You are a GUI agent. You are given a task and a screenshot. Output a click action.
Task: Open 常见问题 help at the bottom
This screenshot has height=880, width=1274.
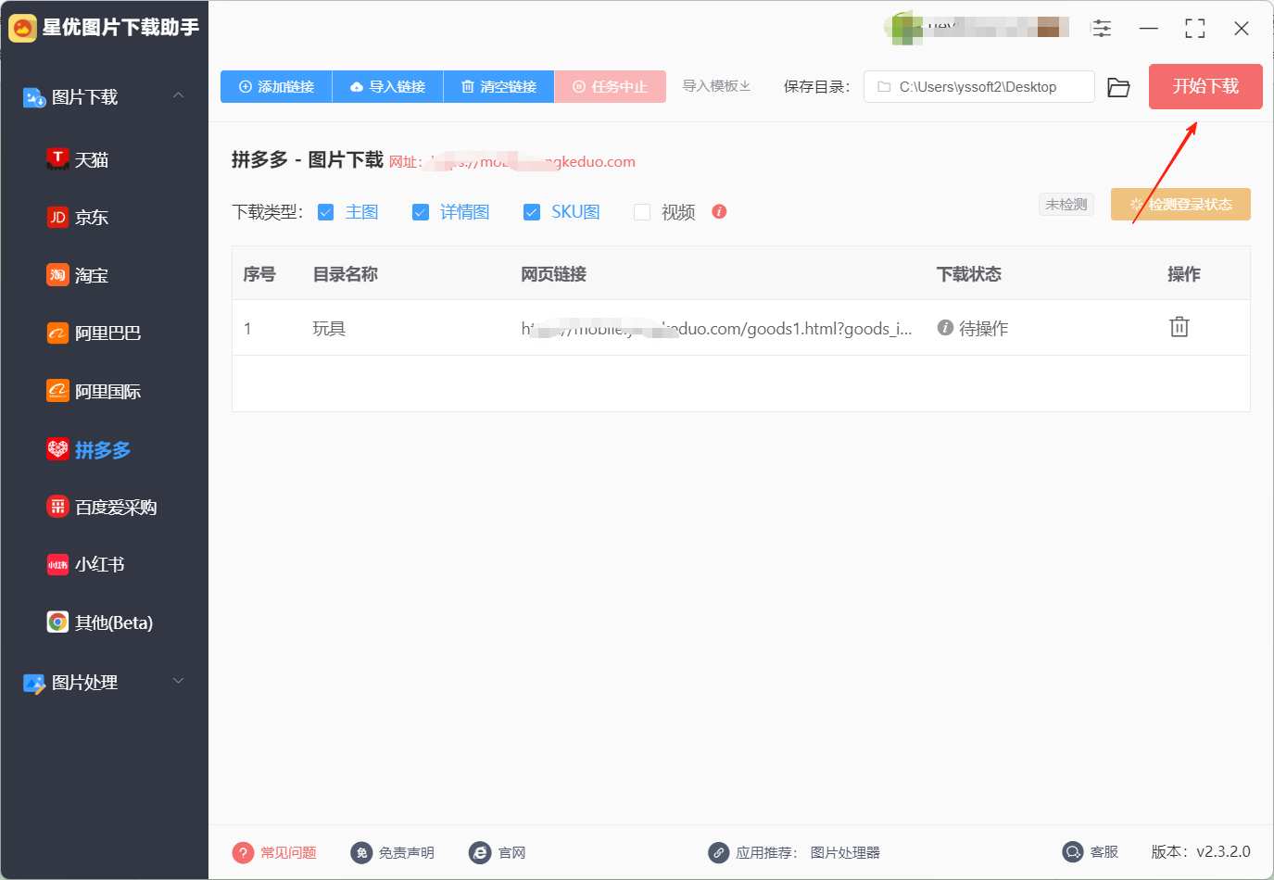(x=275, y=852)
